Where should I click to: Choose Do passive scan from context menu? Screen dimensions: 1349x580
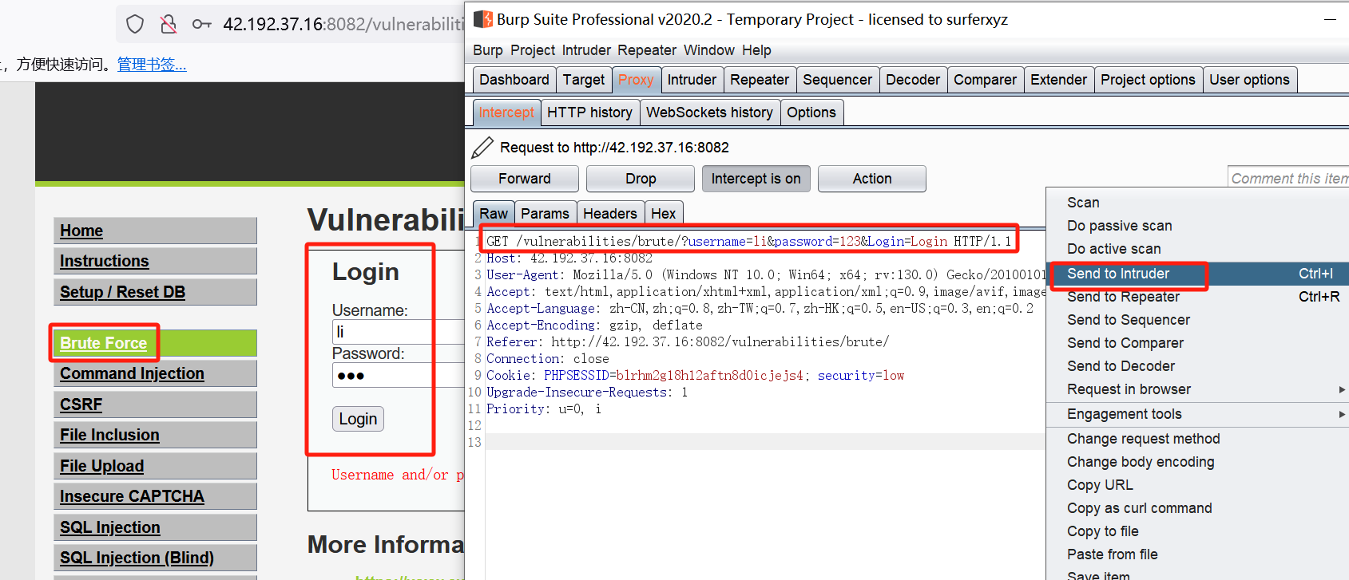1197,226
